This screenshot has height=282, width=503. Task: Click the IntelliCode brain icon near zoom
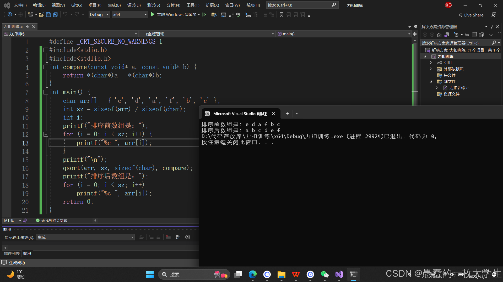[25, 221]
